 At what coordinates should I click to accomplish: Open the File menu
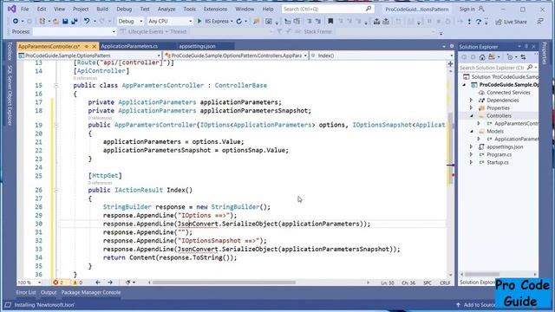25,9
